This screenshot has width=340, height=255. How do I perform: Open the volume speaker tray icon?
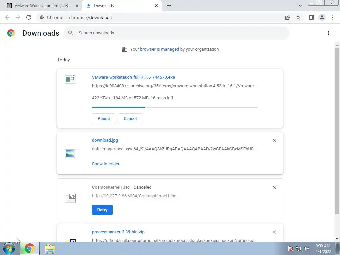click(306, 249)
